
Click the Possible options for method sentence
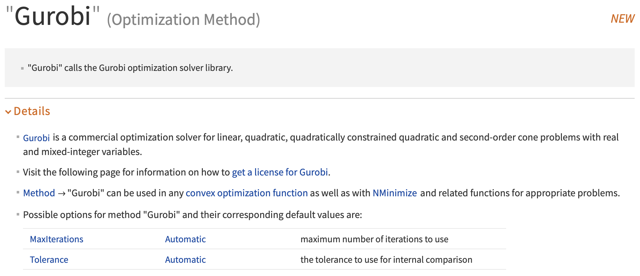click(x=193, y=215)
